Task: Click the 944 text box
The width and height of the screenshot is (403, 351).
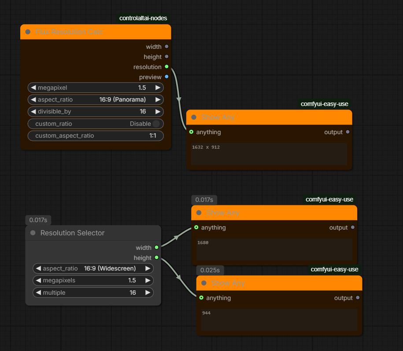Action: point(279,320)
